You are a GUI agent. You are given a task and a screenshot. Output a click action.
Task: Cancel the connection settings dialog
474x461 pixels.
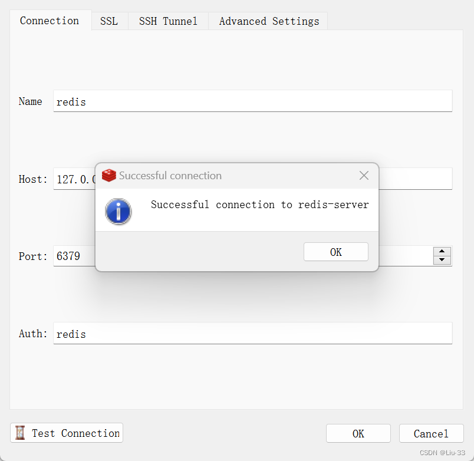pos(431,433)
